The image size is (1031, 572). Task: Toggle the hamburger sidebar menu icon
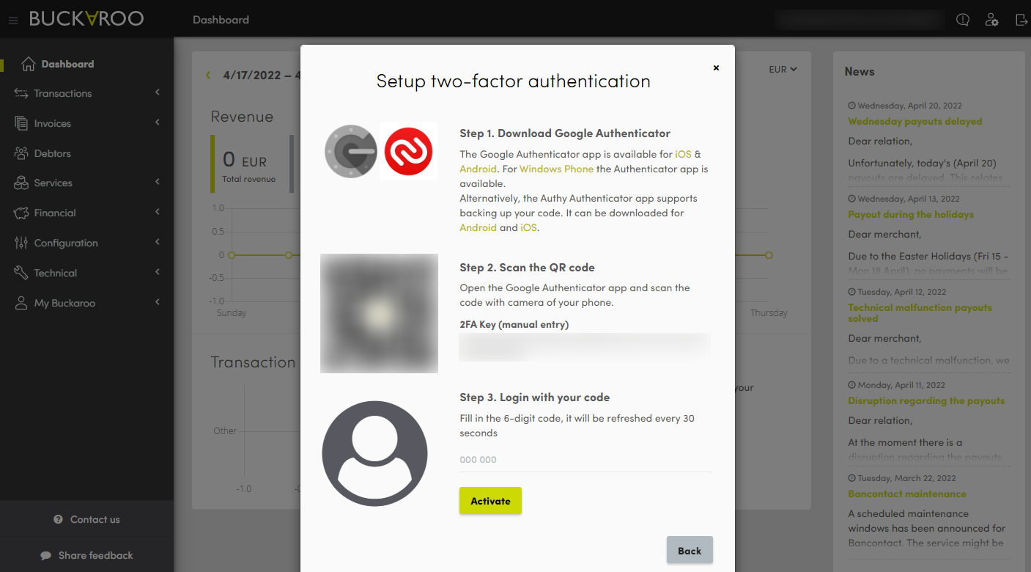pos(12,21)
